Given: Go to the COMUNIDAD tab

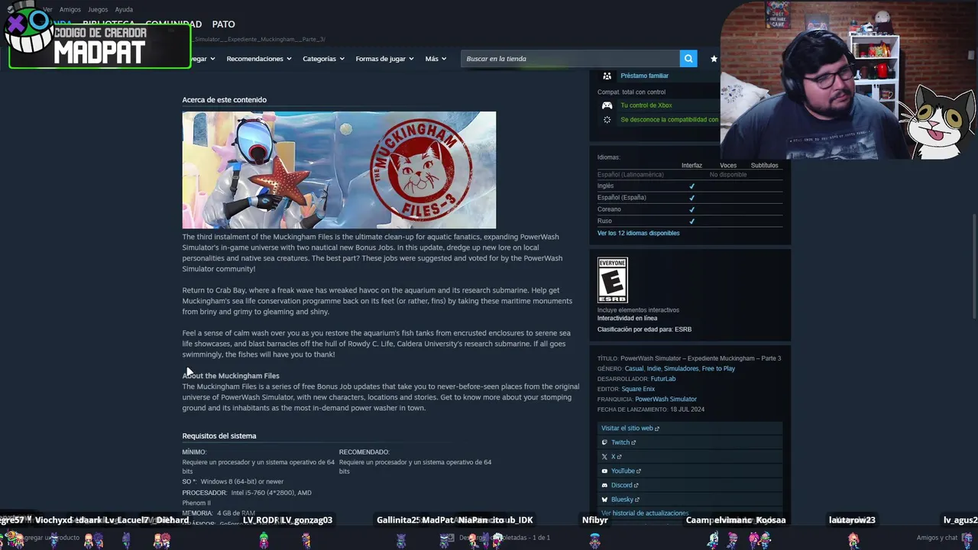Looking at the screenshot, I should click(x=173, y=24).
